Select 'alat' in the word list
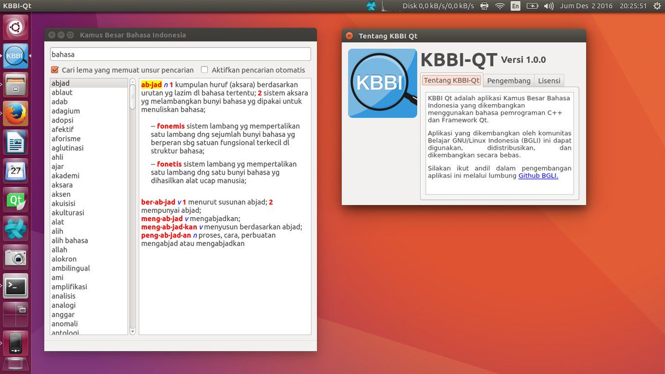The width and height of the screenshot is (665, 374). click(x=89, y=222)
